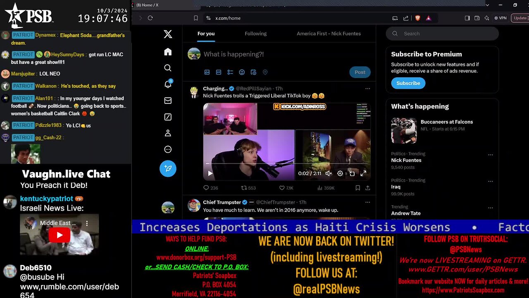Play the Nick Fuentes video
This screenshot has width=529, height=298.
pos(210,173)
